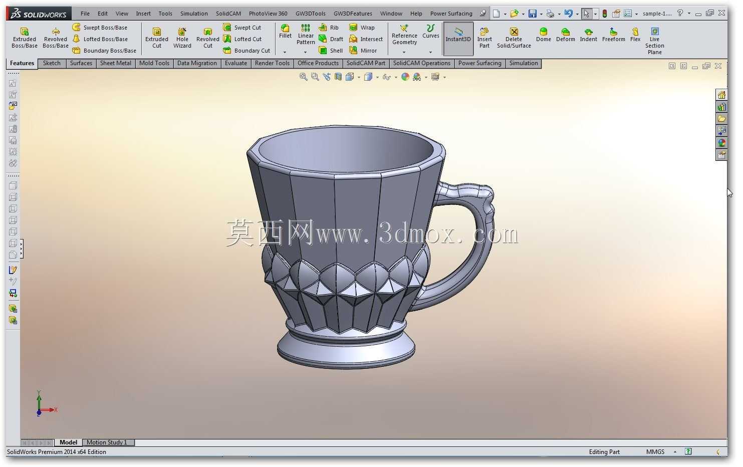The image size is (743, 467).
Task: Switch to the Surfaces tab
Action: click(x=81, y=63)
